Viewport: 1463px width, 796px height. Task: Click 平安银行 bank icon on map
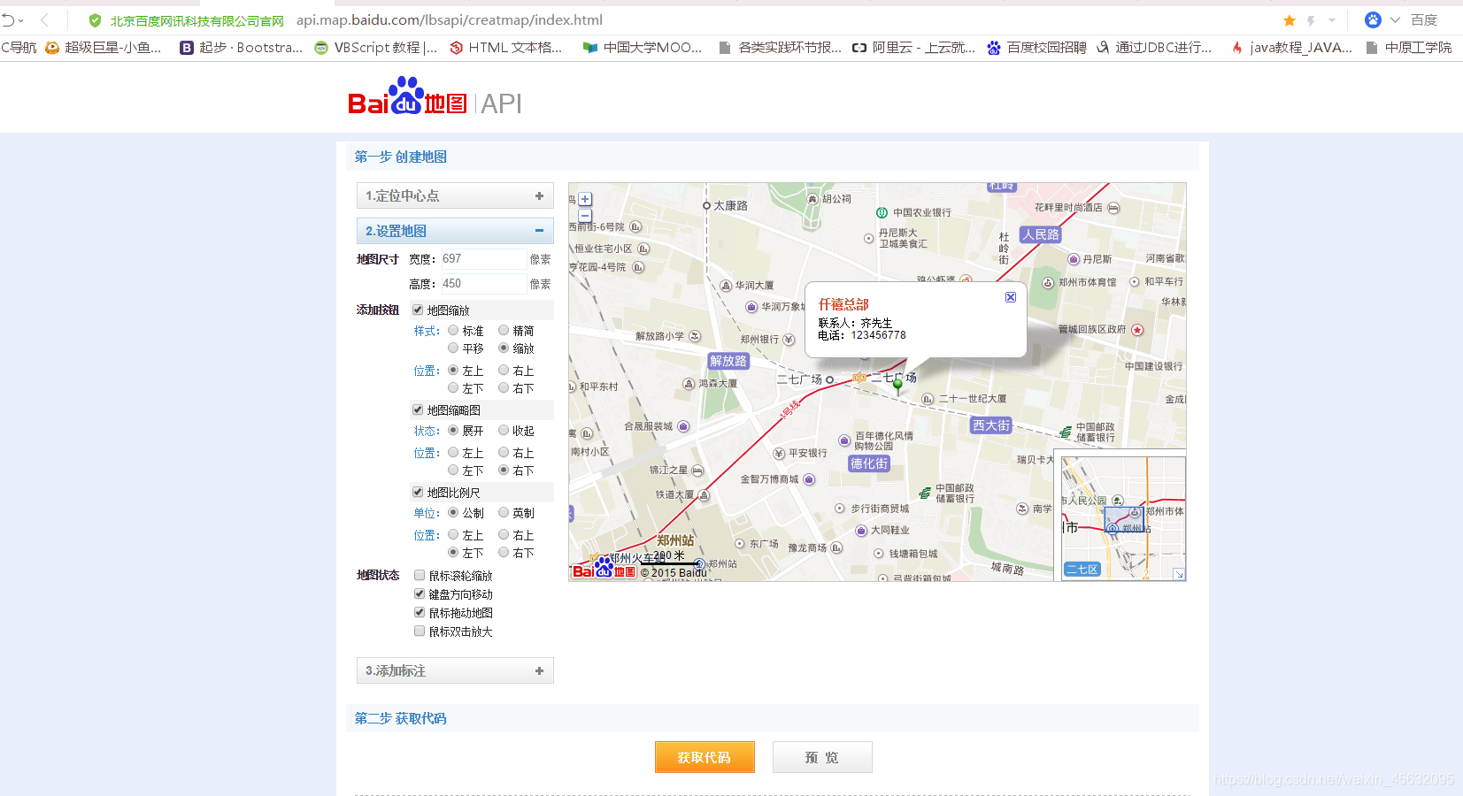[779, 454]
